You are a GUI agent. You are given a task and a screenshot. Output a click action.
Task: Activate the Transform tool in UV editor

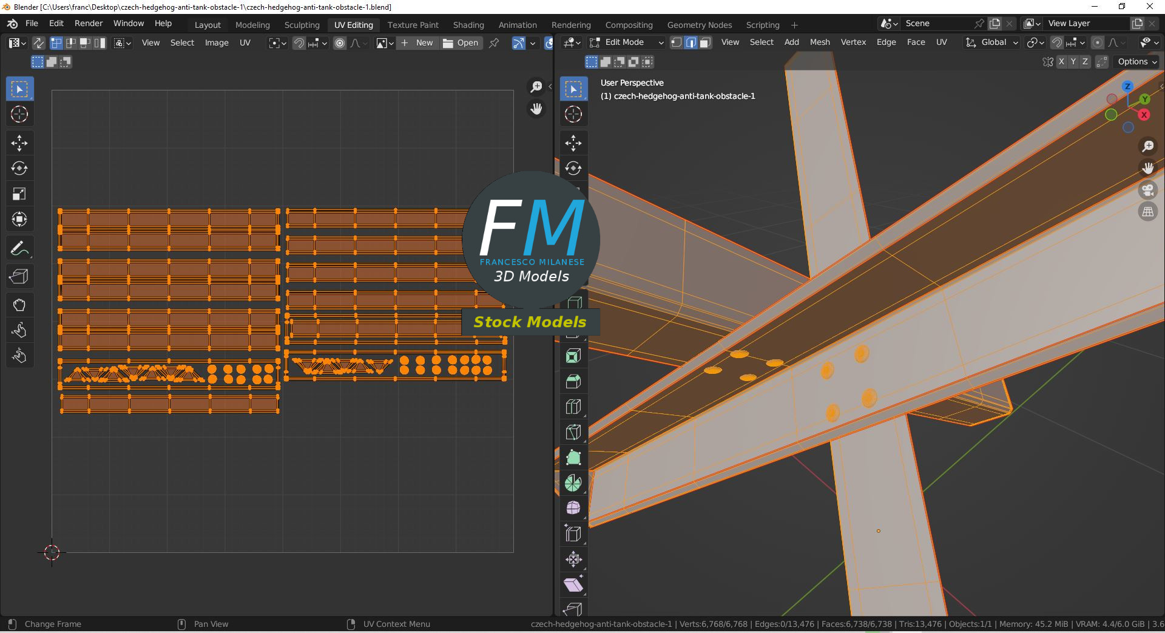pyautogui.click(x=19, y=219)
